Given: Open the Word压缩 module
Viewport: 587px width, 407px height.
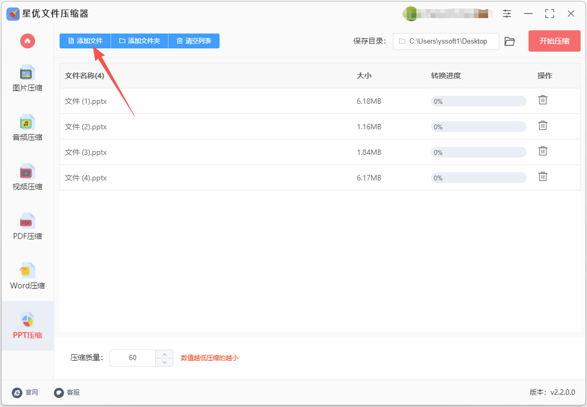Looking at the screenshot, I should point(27,276).
